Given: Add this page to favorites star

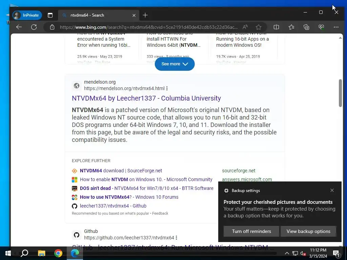Looking at the screenshot, I should [259, 27].
